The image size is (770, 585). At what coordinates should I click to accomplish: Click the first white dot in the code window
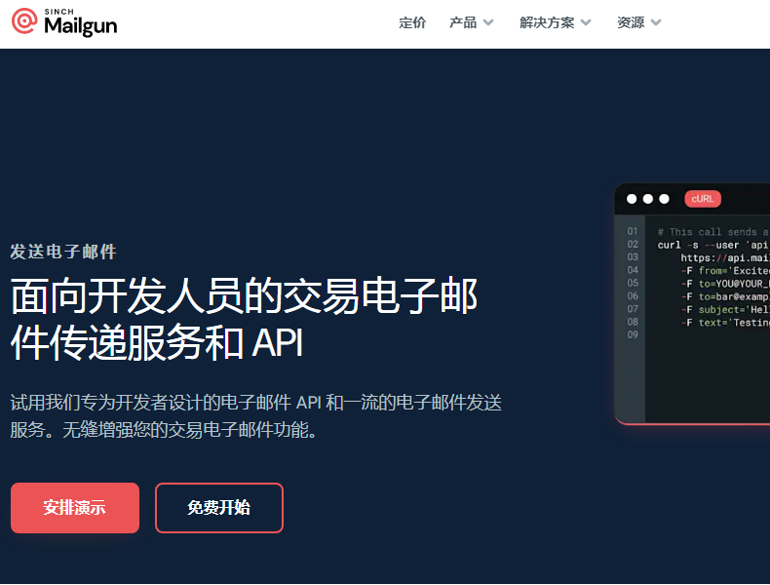632,199
